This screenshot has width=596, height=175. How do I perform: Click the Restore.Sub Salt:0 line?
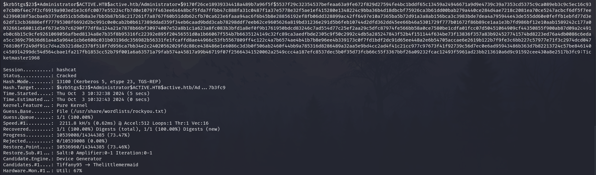[78, 153]
